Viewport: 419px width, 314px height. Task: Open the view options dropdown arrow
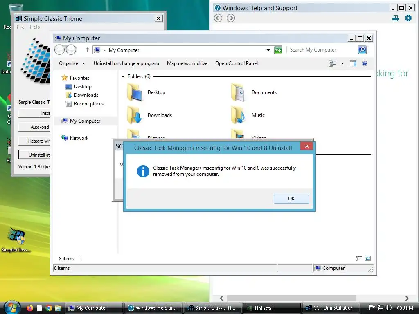pyautogui.click(x=342, y=63)
